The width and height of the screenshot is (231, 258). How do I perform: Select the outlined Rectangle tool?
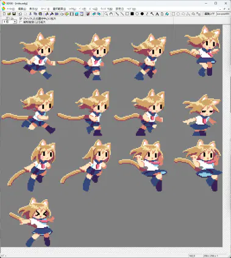pos(127,14)
